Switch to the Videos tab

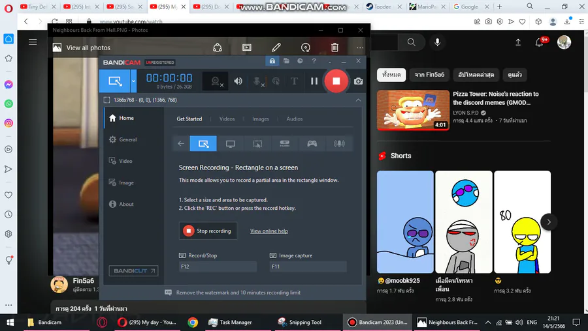tap(227, 119)
